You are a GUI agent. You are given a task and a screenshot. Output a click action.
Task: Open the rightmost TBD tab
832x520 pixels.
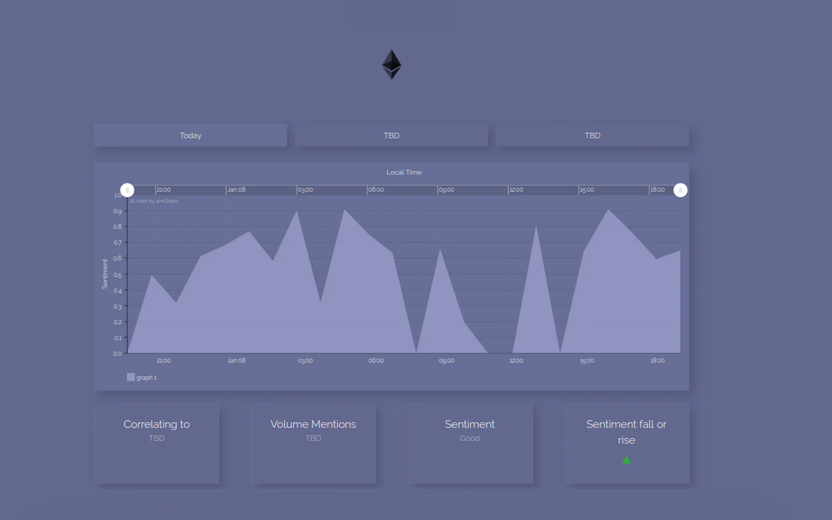tap(592, 136)
